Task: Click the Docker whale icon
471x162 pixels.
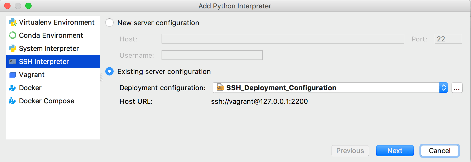Action: click(x=13, y=88)
